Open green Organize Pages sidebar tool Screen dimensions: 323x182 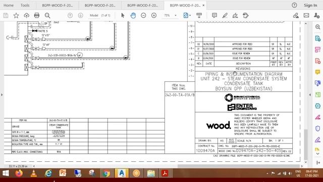tap(317, 95)
